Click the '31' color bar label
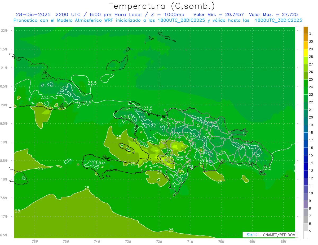Image resolution: width=318 pixels, height=245 pixels. point(311,34)
